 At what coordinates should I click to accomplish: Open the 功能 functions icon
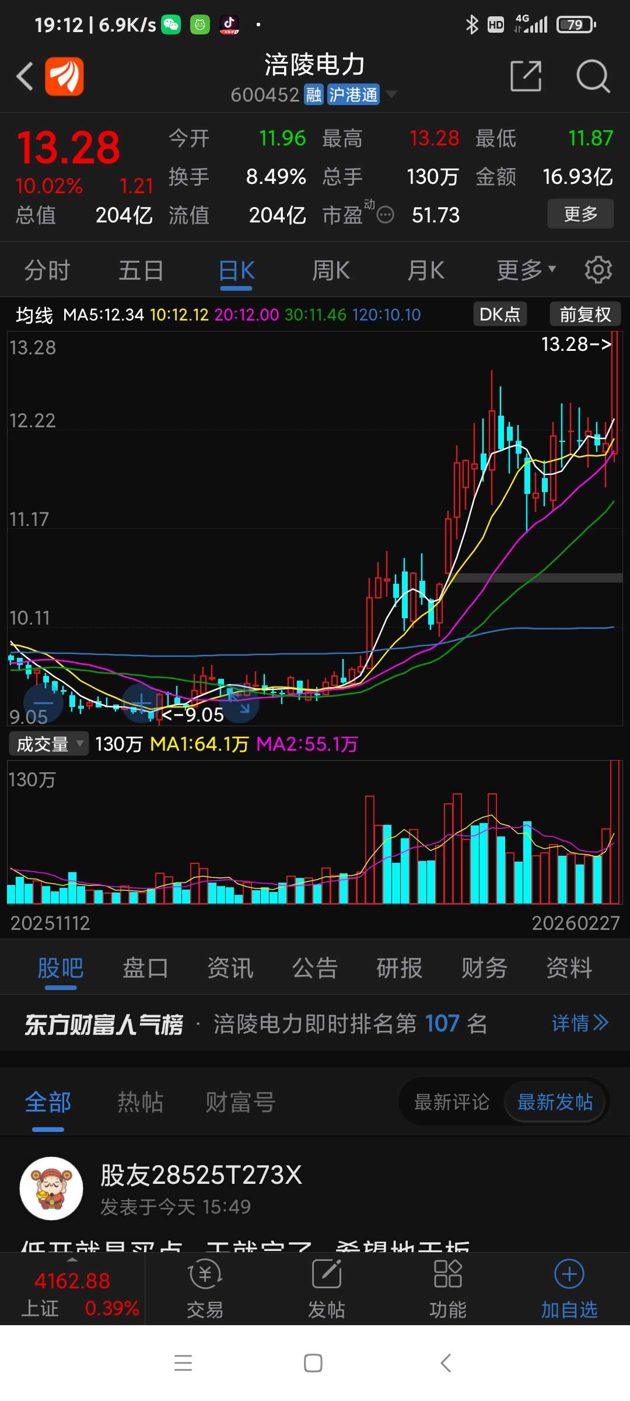coord(447,1289)
